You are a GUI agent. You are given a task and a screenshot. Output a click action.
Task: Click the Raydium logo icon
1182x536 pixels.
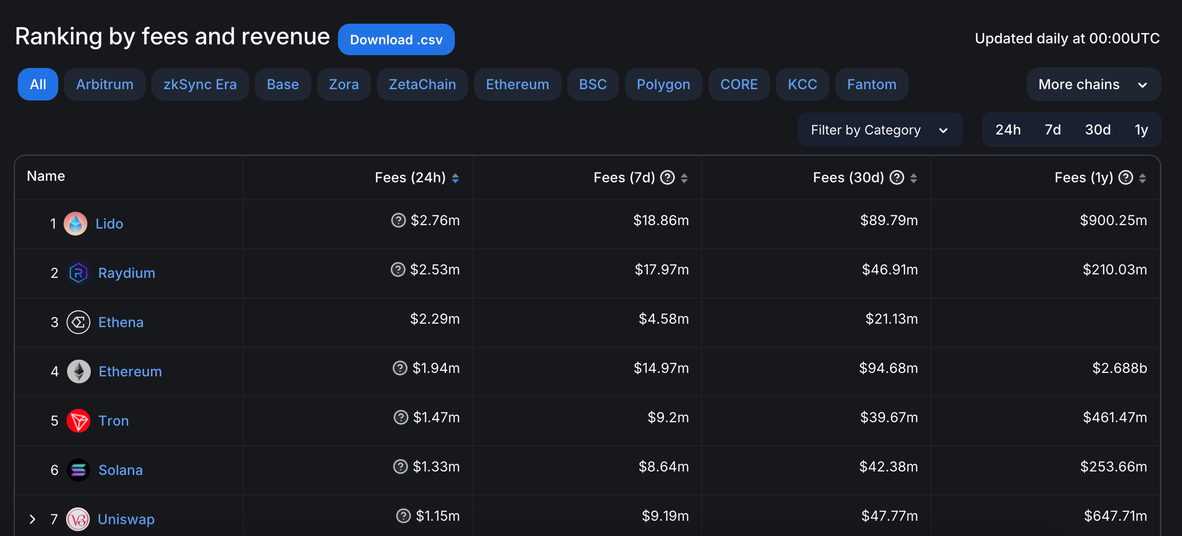tap(78, 273)
